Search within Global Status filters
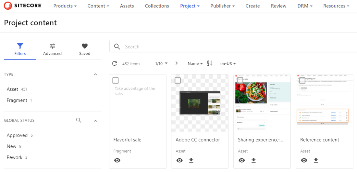357x172 pixels. [79, 120]
